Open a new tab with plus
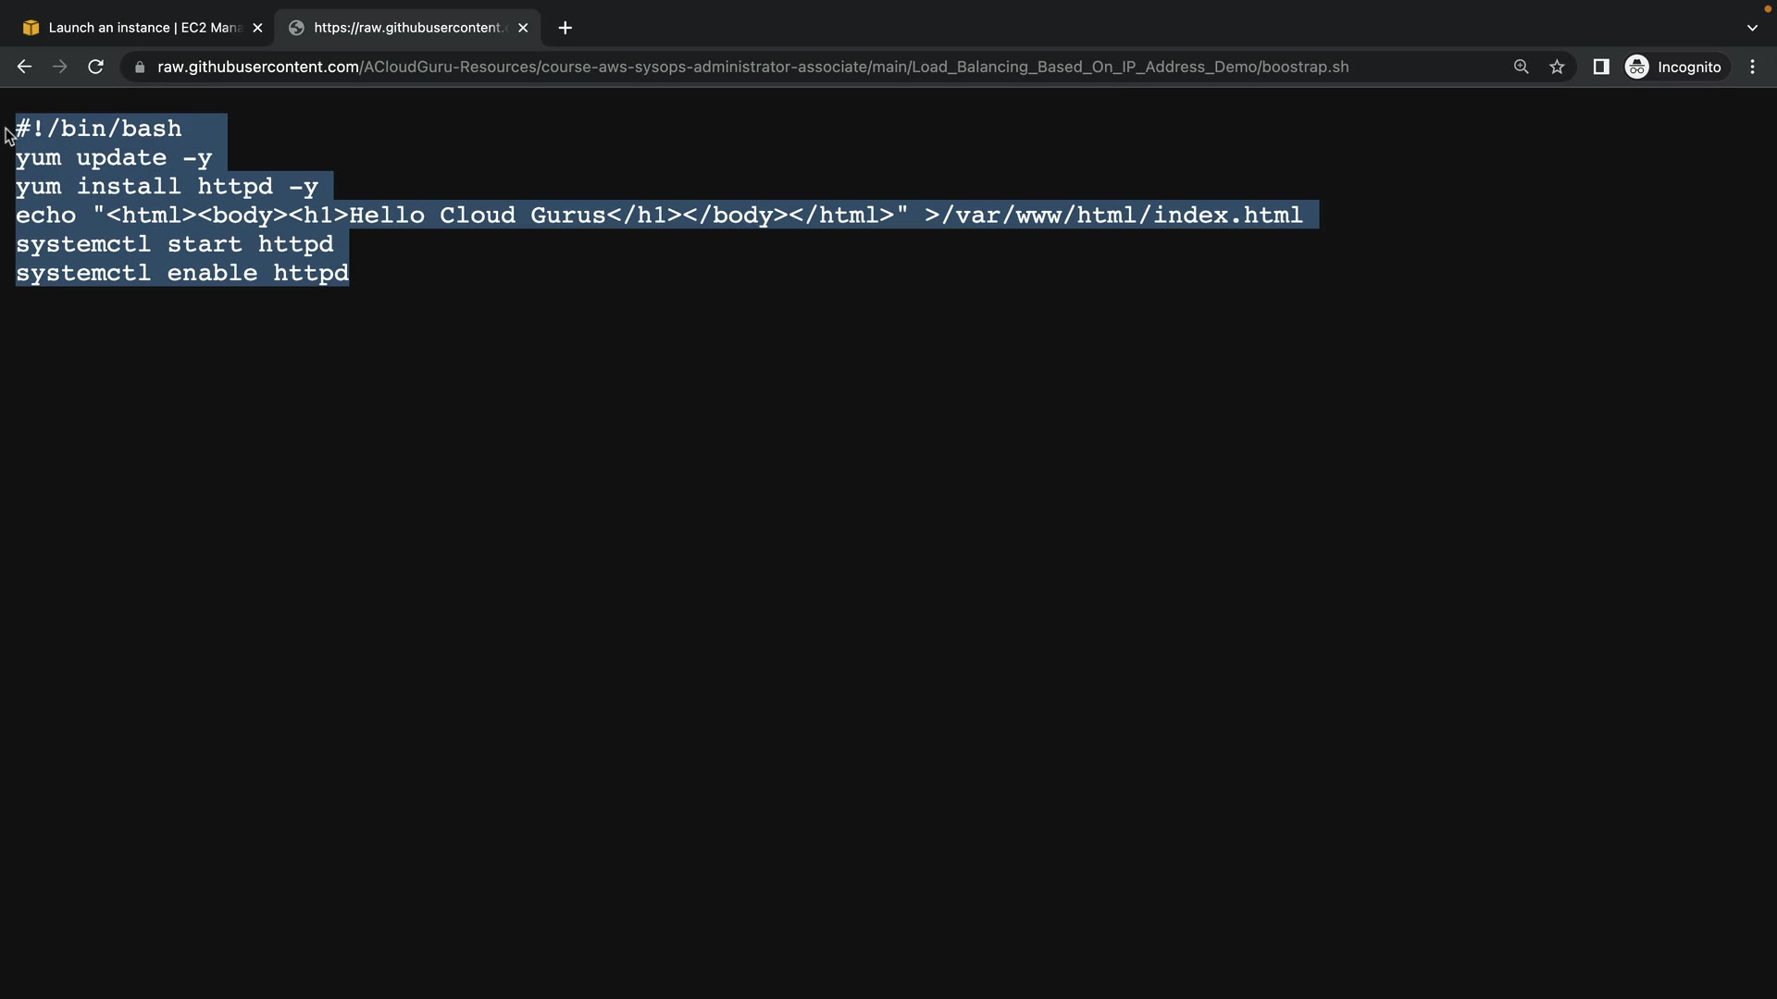Image resolution: width=1777 pixels, height=999 pixels. (565, 28)
